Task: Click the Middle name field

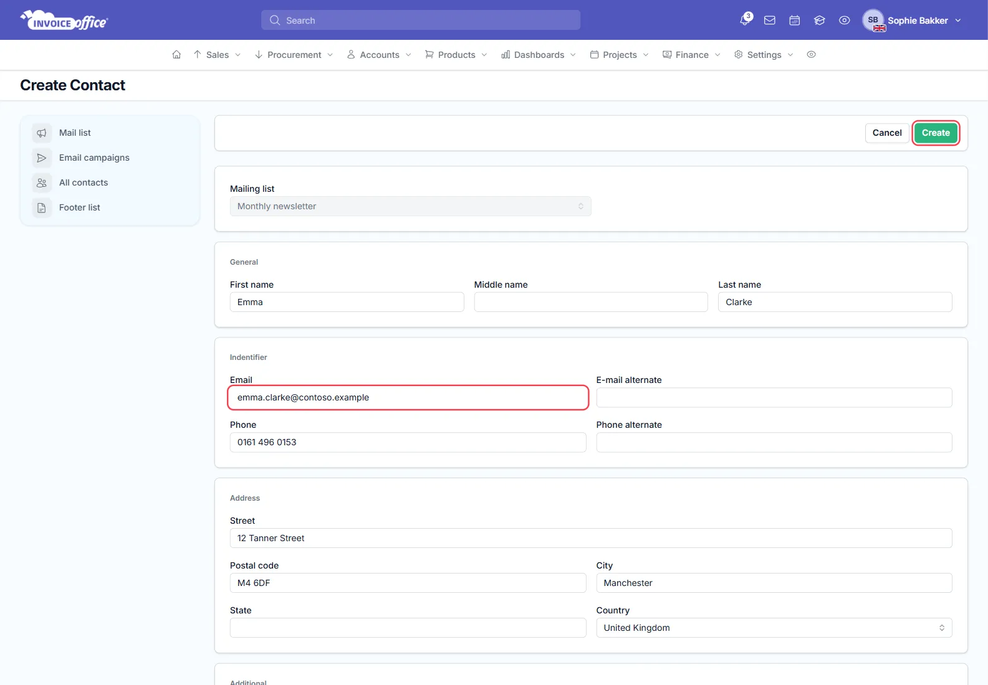Action: (591, 302)
